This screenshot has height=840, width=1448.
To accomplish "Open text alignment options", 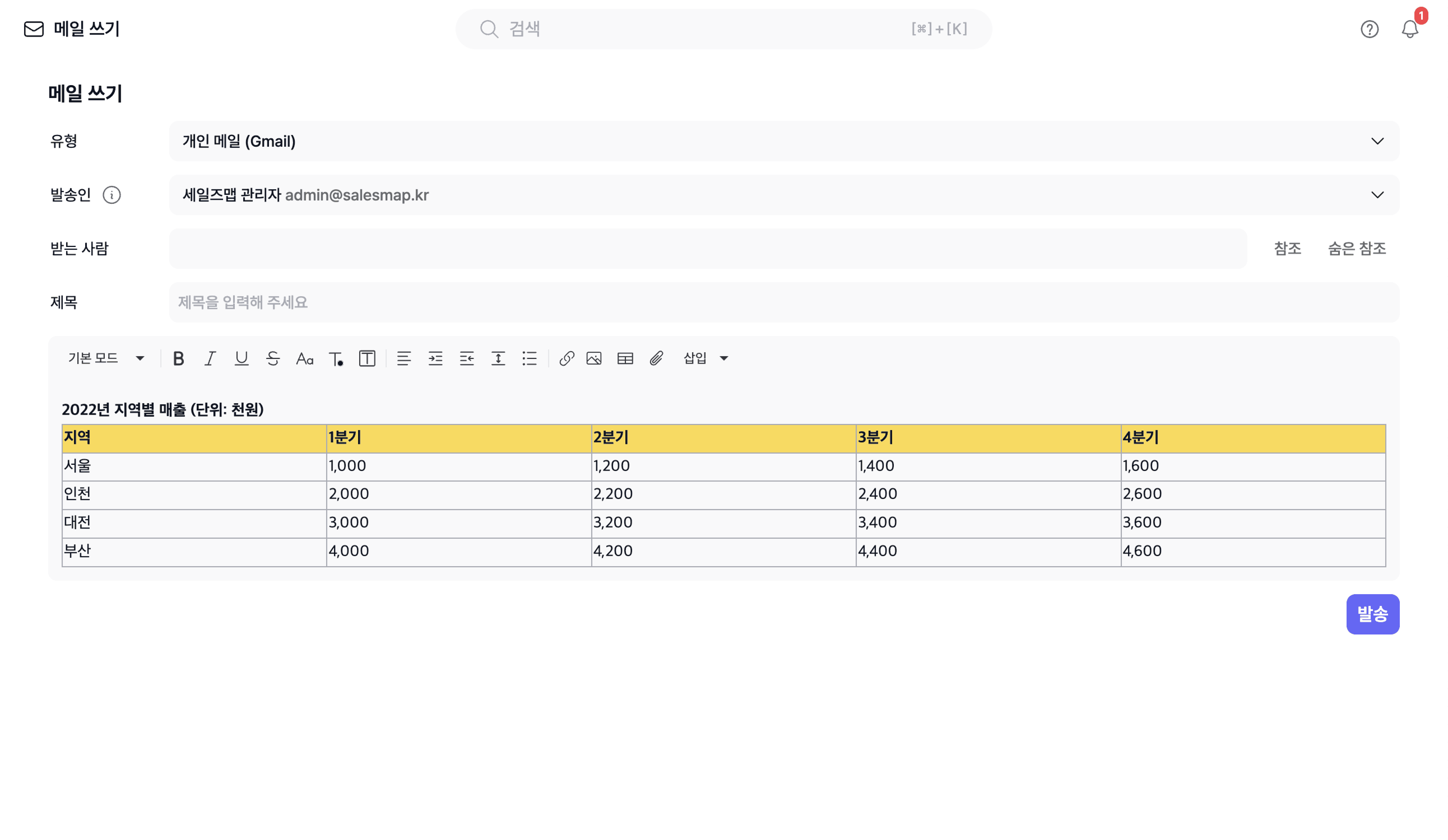I will (404, 358).
